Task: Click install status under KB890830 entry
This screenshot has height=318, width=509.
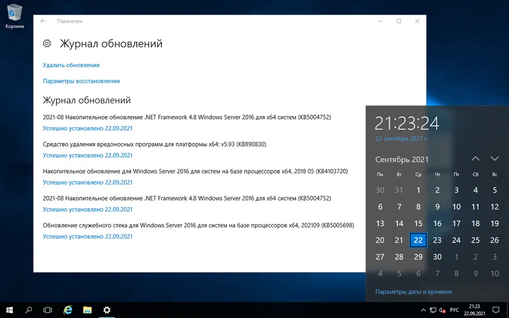Action: click(x=88, y=155)
